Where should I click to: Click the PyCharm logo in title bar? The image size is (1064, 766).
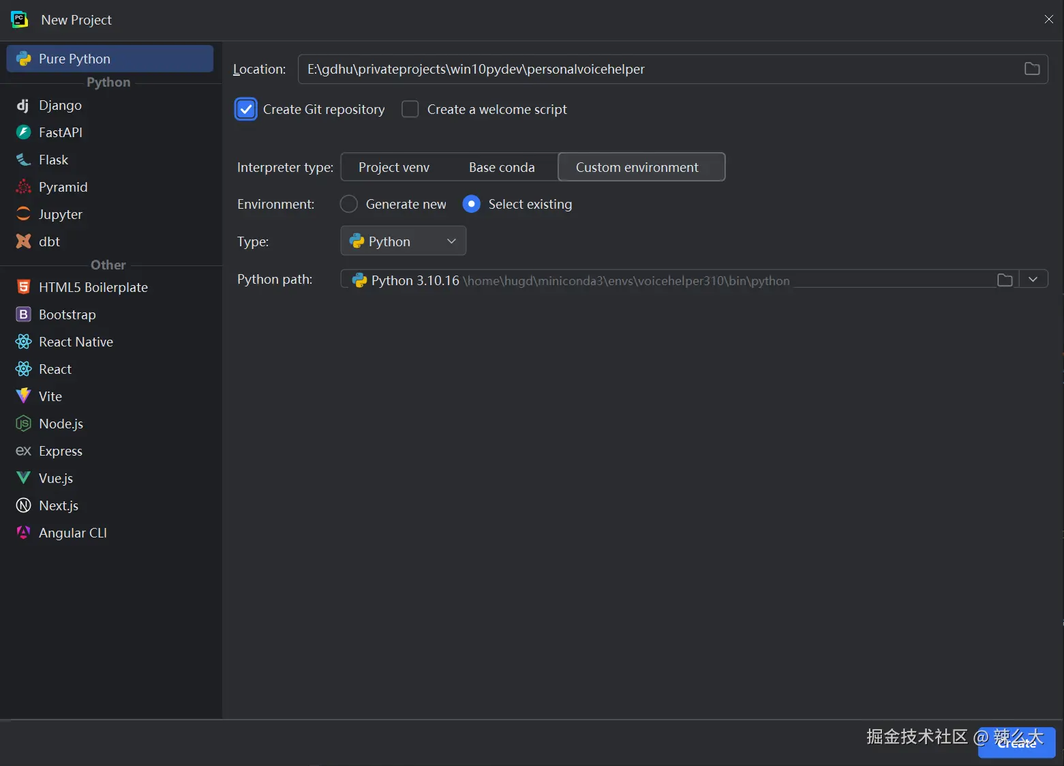click(x=19, y=20)
